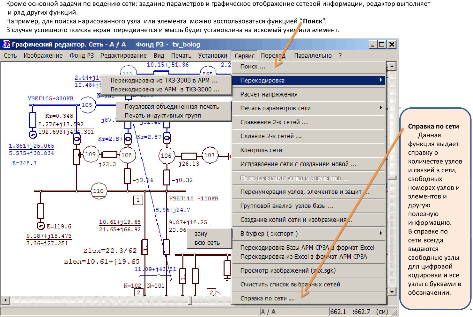Click the scroll up arrow of vertical scrollbar
This screenshot has height=317, width=473.
coord(392,66)
